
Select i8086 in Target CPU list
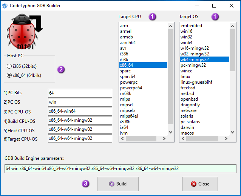click(143, 122)
